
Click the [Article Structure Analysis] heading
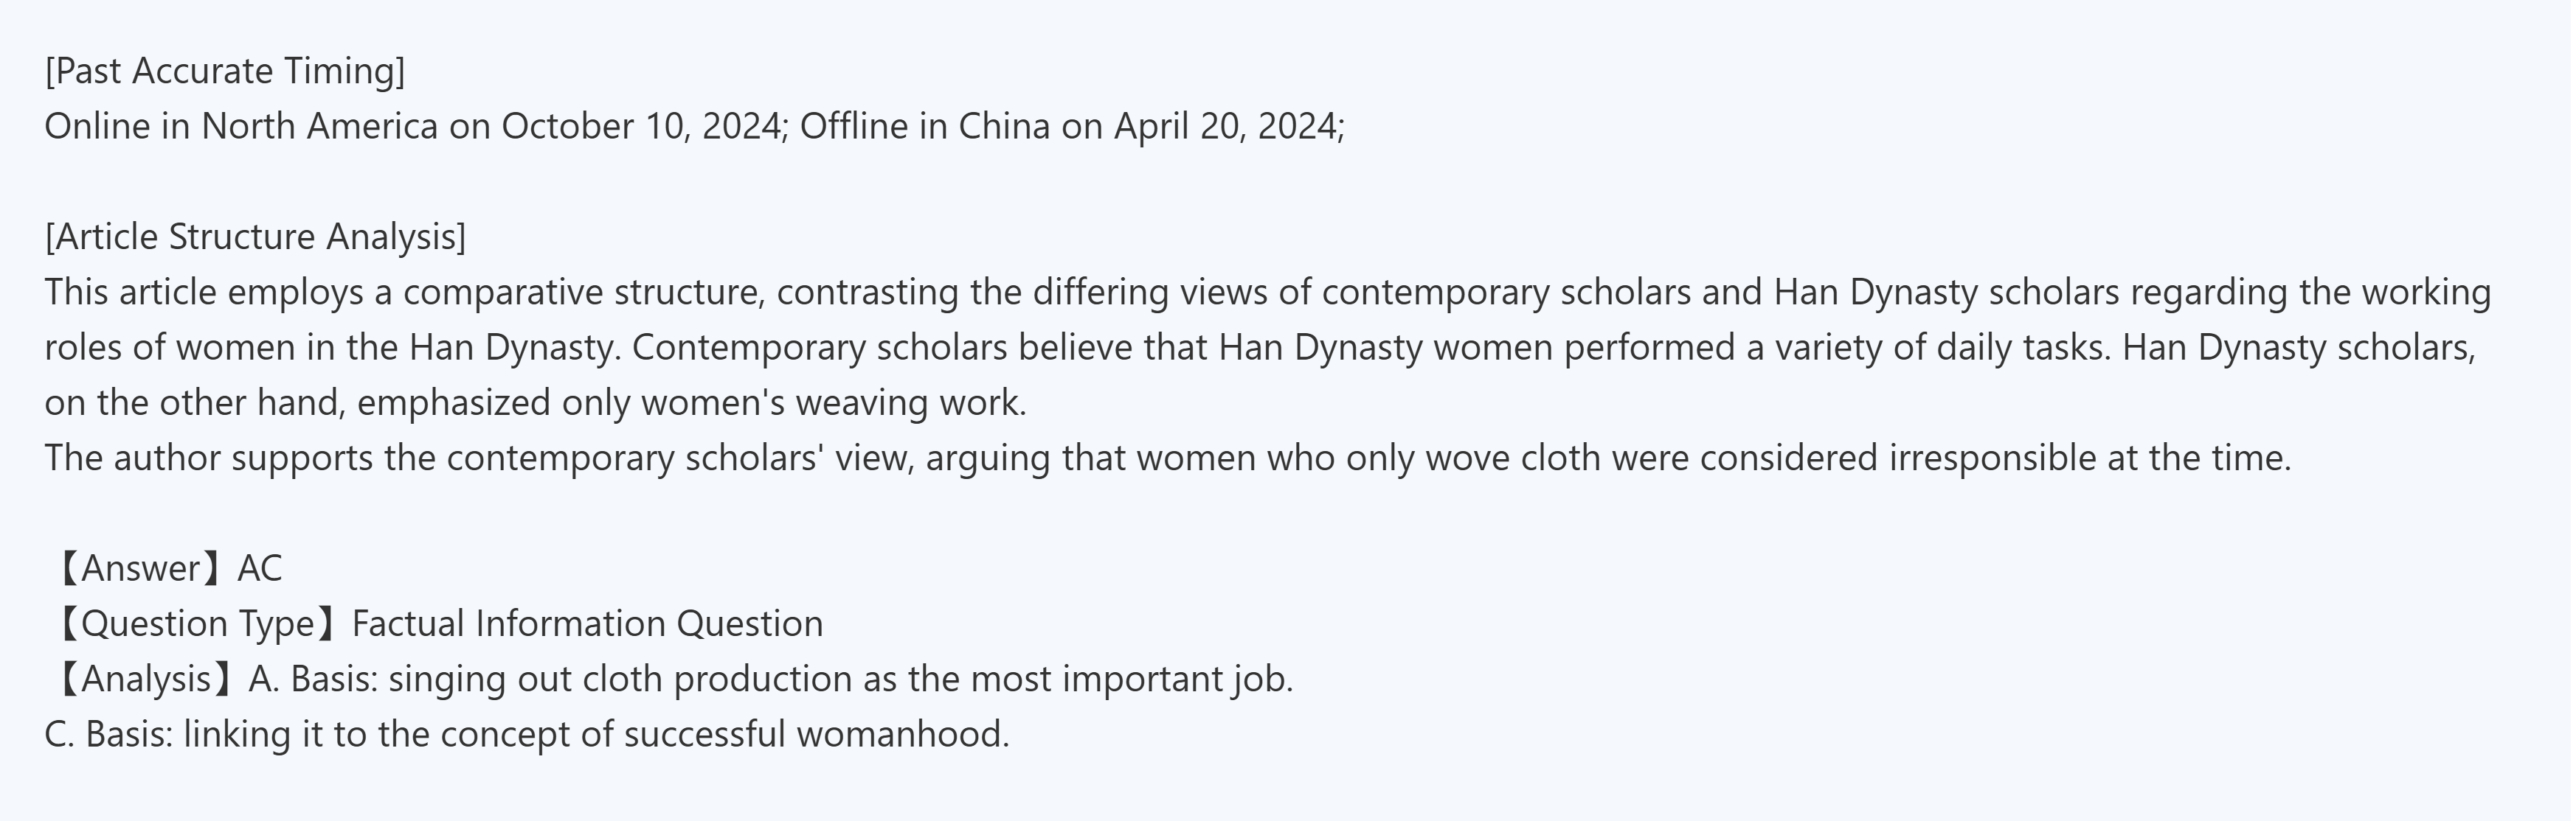point(255,237)
